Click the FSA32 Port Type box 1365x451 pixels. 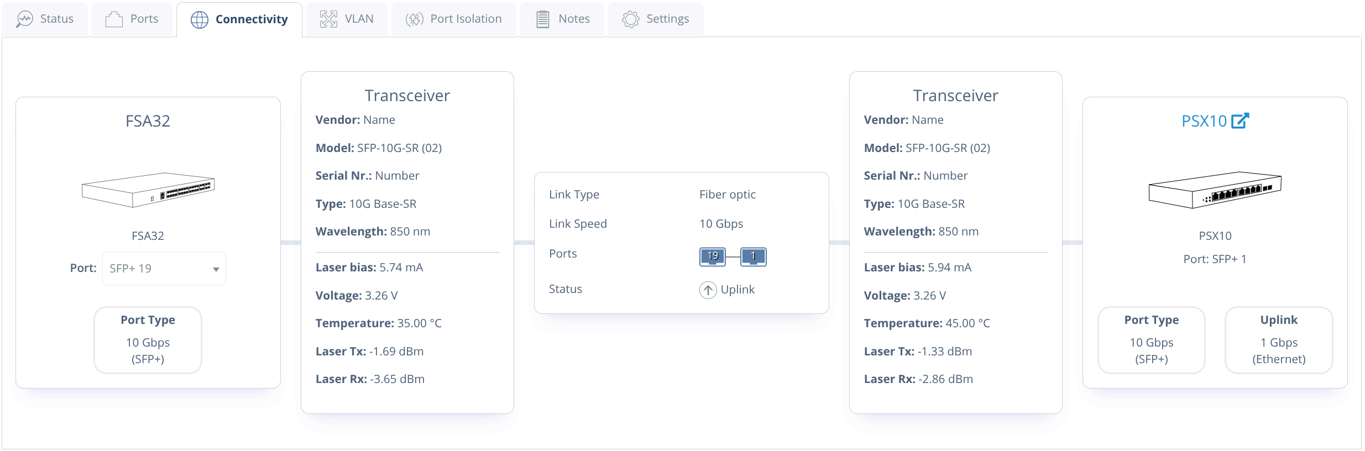click(x=148, y=340)
